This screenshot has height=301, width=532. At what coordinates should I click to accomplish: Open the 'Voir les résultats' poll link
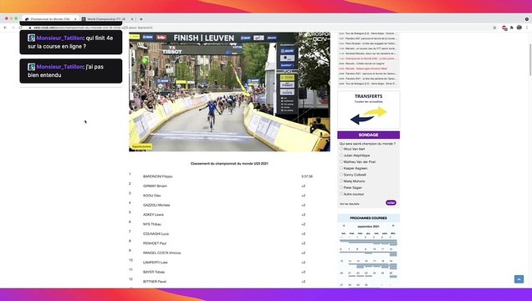click(349, 204)
